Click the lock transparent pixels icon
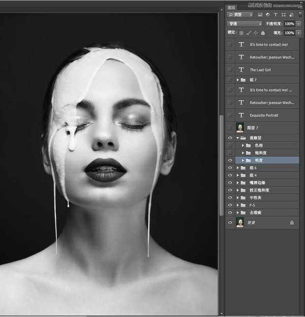This screenshot has height=317, width=305. click(241, 32)
